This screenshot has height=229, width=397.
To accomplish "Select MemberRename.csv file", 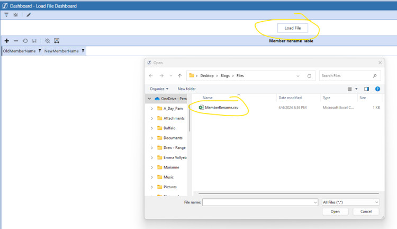I will (221, 107).
